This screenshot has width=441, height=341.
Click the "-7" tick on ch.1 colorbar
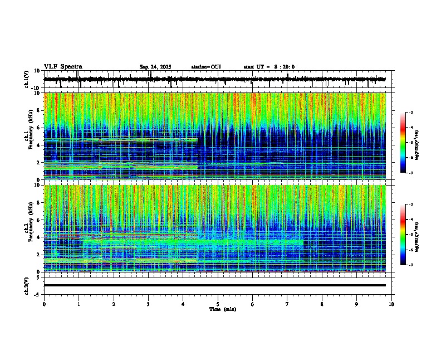click(410, 173)
